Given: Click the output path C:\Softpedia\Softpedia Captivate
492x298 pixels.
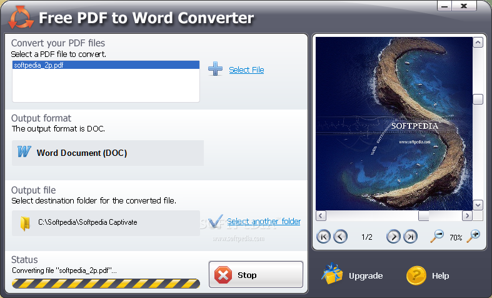Looking at the screenshot, I should 88,222.
